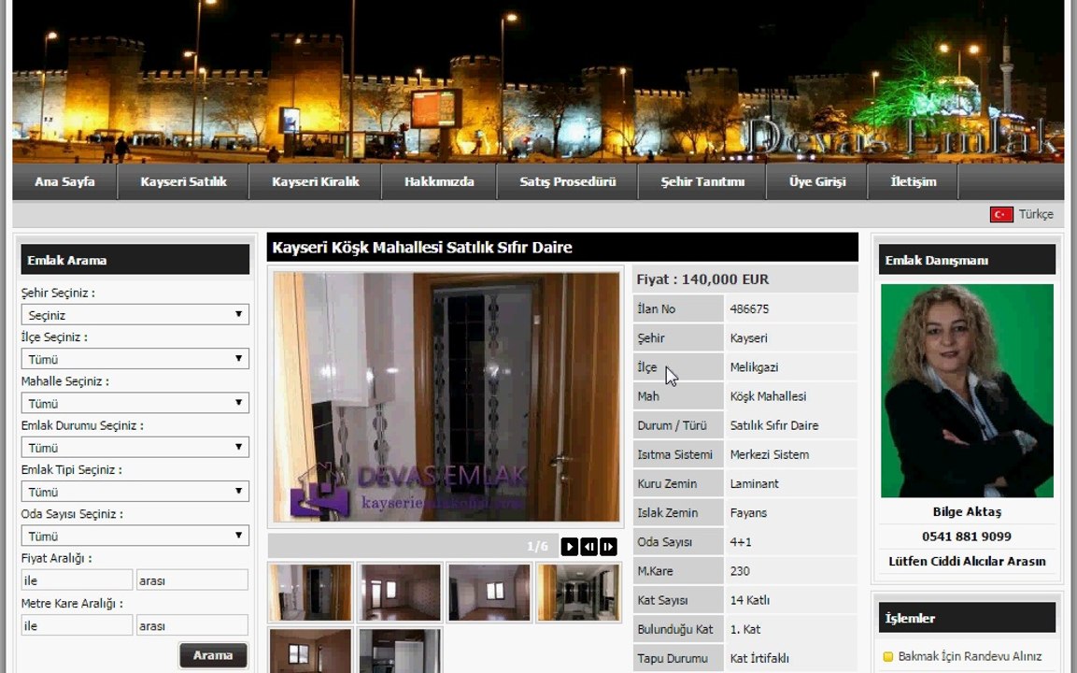The image size is (1077, 673).
Task: Click Lütfen Ciddi Alıcılar Arasın note
Action: point(967,562)
